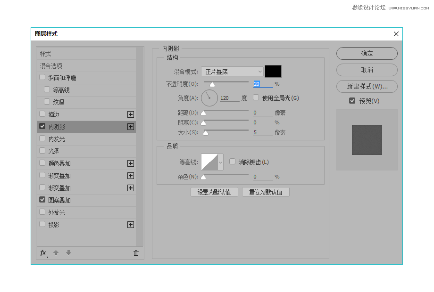
Task: Enable the 纹理 checkbox
Action: coord(47,102)
